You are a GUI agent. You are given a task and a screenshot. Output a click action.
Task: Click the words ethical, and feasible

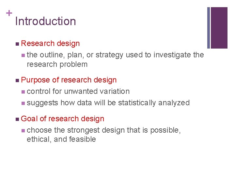(x=61, y=139)
